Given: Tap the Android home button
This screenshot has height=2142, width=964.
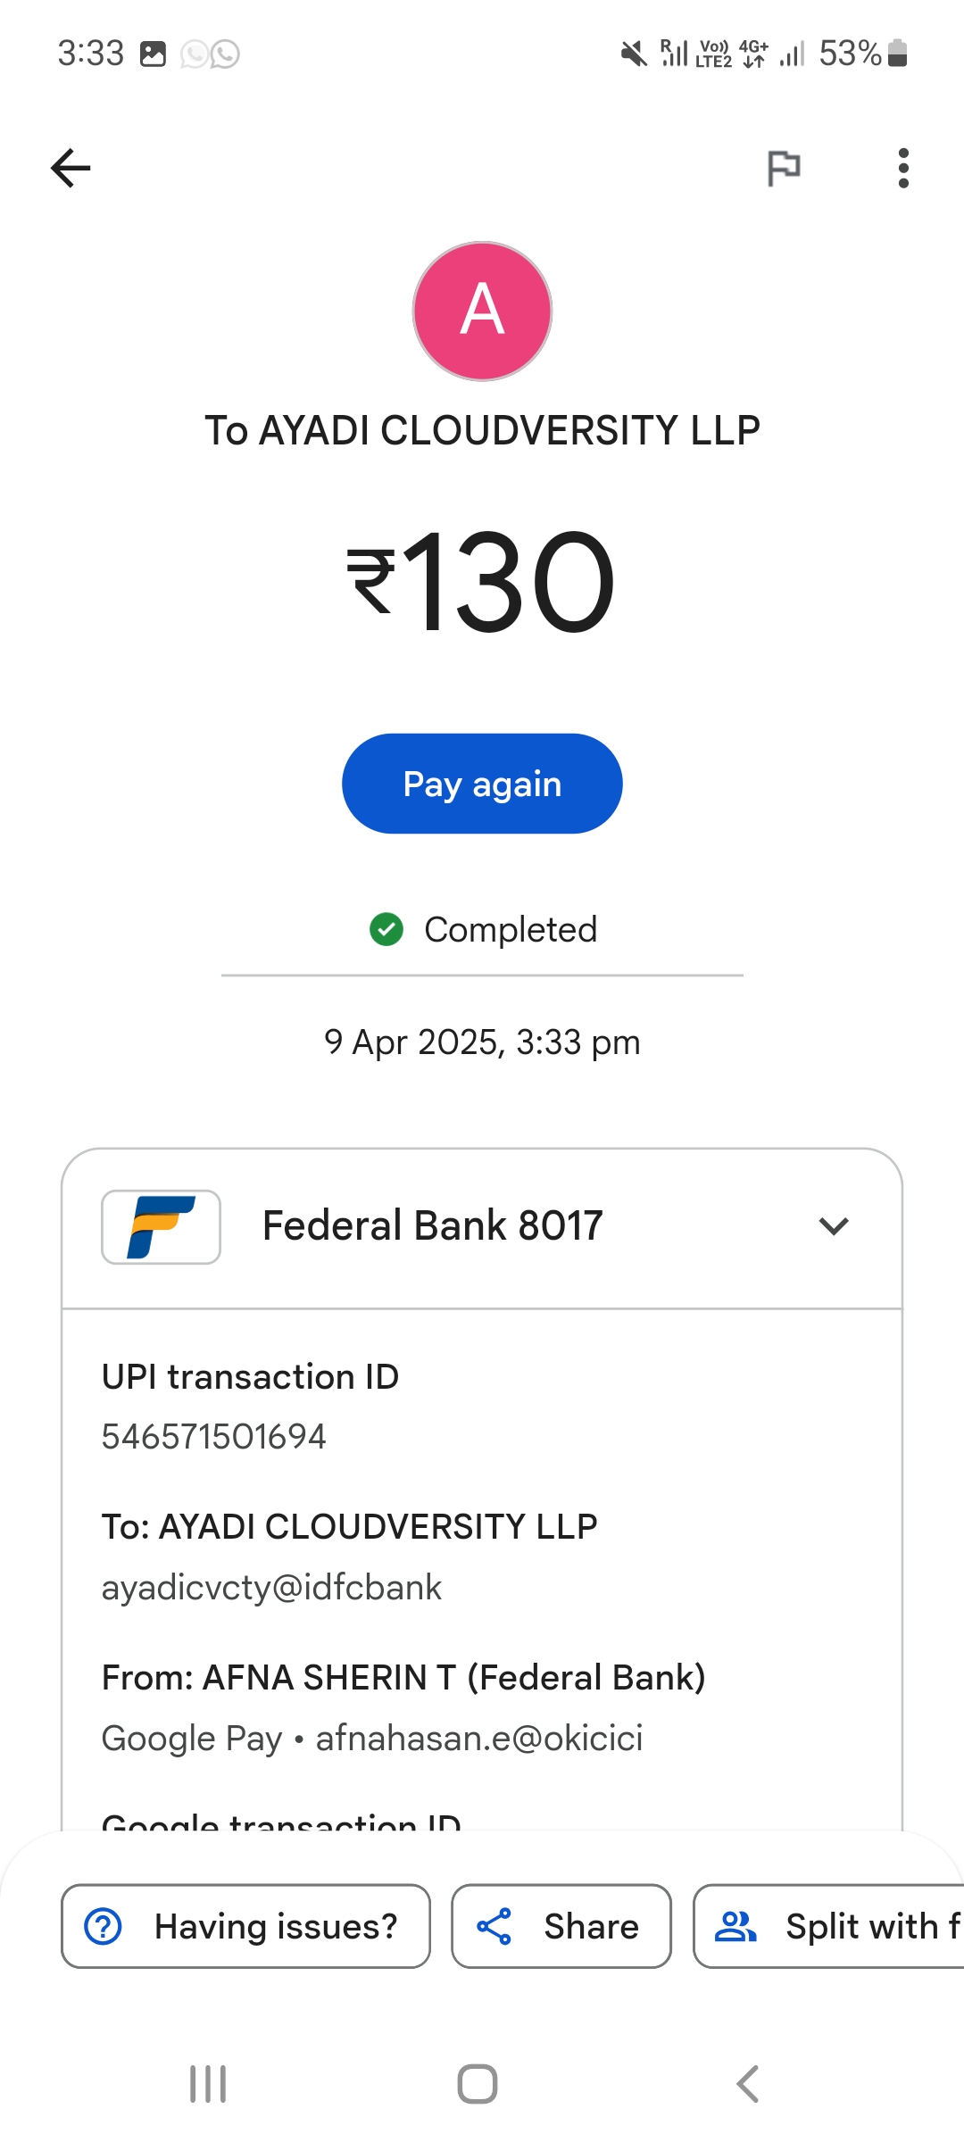Looking at the screenshot, I should click(478, 2084).
